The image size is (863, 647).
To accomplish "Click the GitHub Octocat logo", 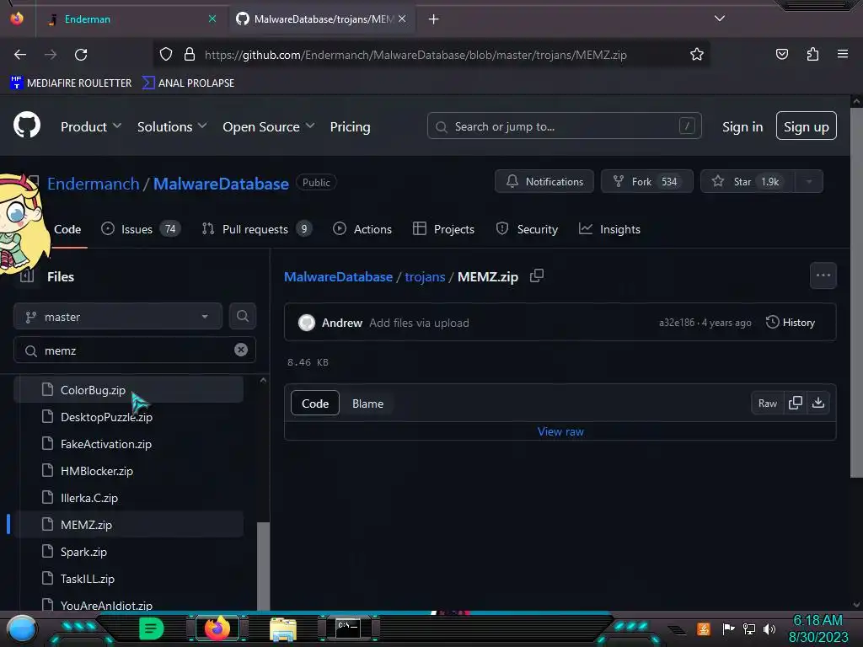I will tap(27, 126).
